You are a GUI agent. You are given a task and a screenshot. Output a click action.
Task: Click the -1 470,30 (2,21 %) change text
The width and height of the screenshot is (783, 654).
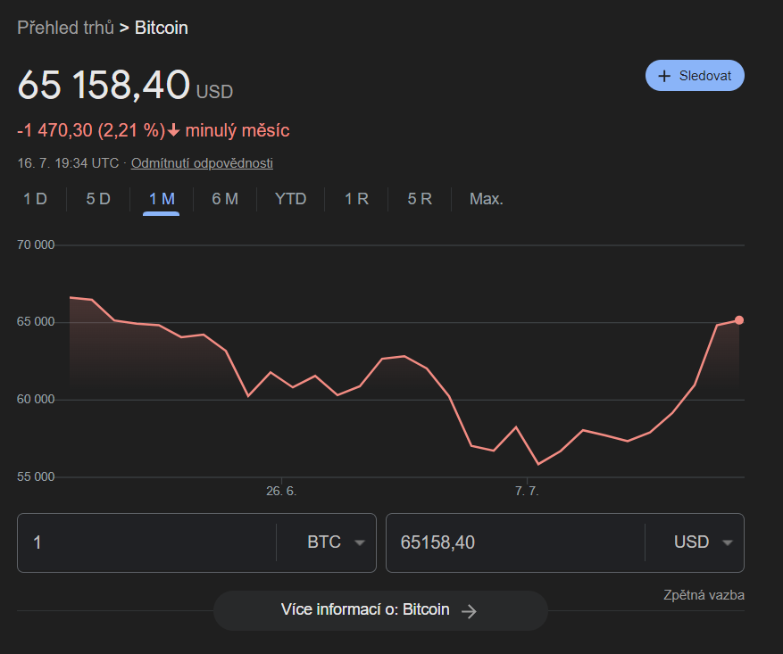pyautogui.click(x=91, y=130)
